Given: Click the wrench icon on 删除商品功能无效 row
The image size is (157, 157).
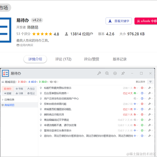Looking at the screenshot, I should (x=149, y=114).
